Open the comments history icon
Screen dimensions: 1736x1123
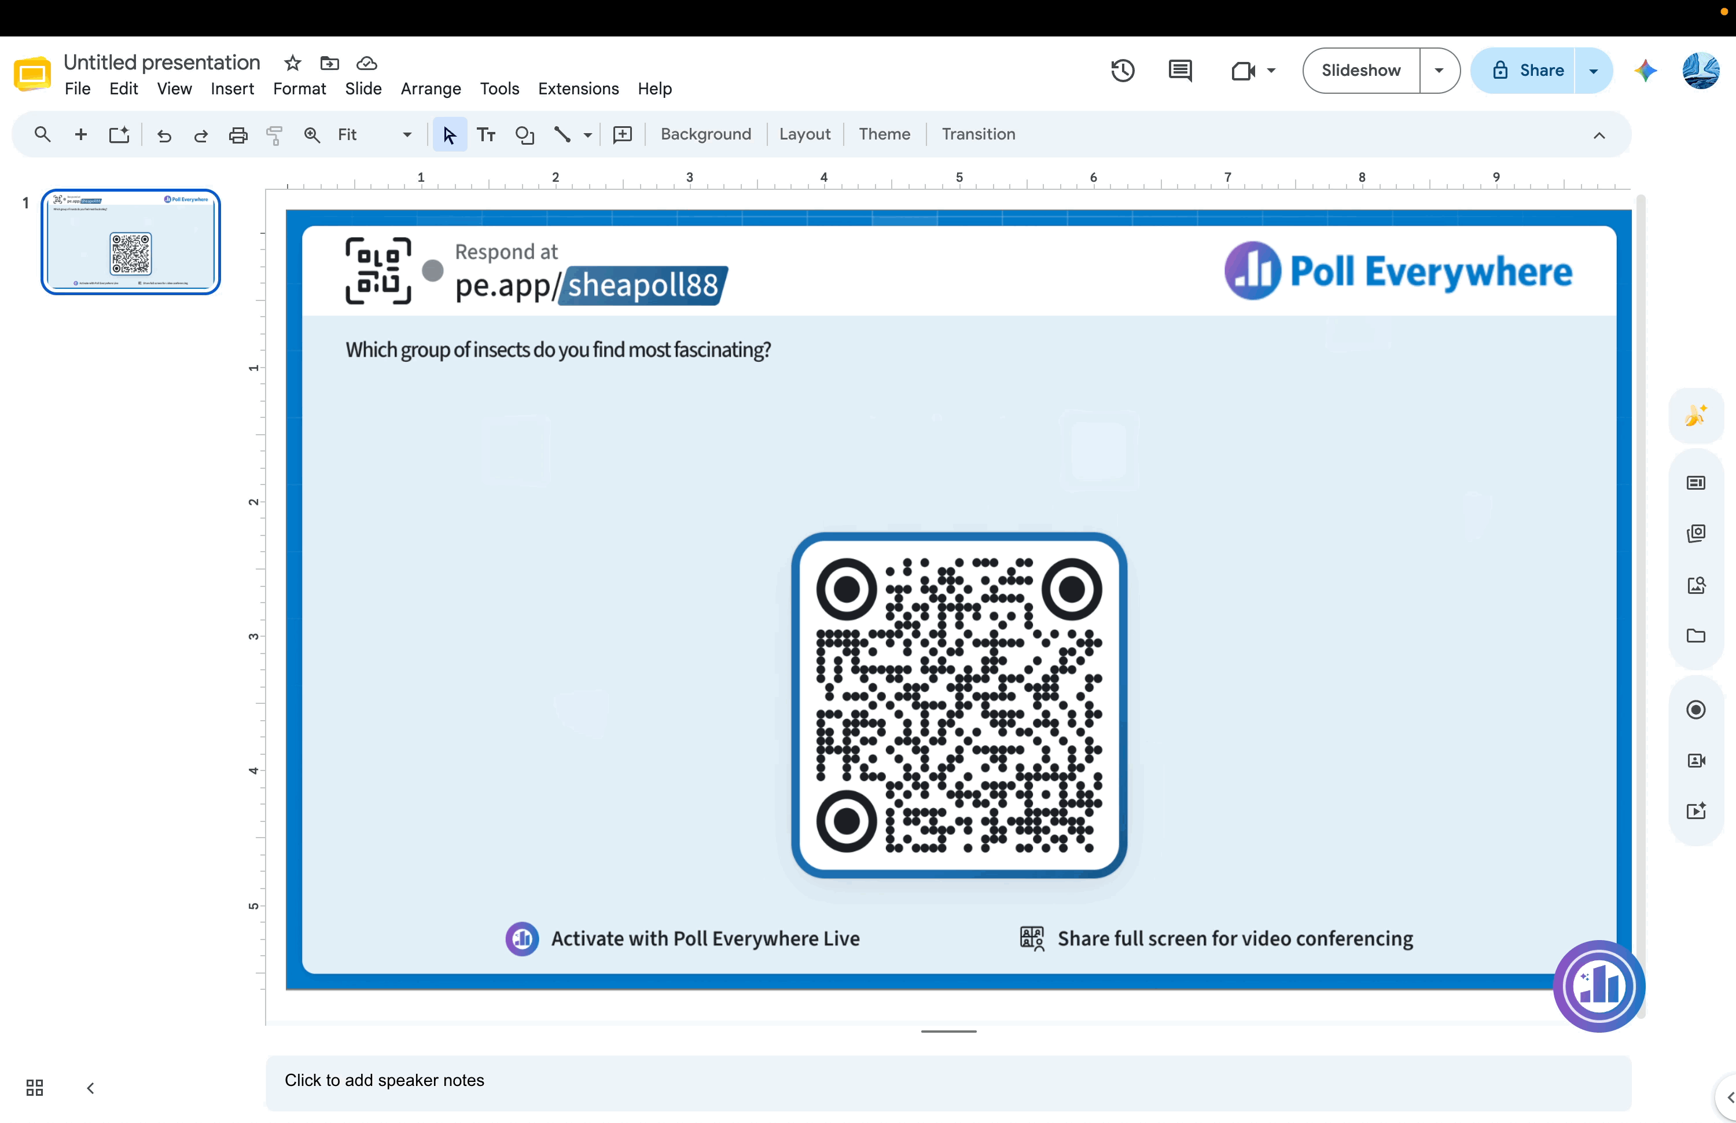[1180, 71]
